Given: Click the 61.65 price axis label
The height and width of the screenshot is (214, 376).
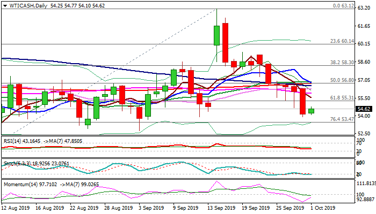Looking at the screenshot, I should coord(364,26).
